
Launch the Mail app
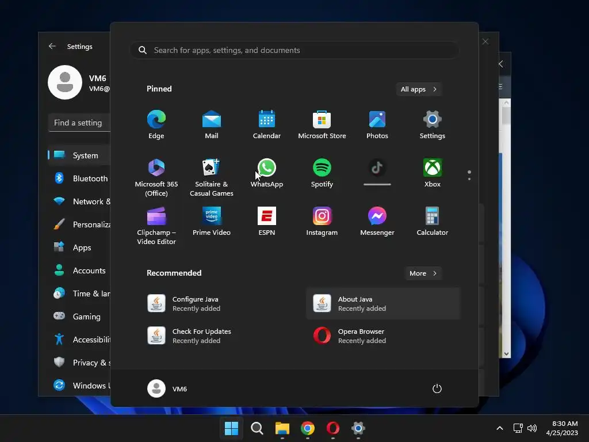(212, 125)
